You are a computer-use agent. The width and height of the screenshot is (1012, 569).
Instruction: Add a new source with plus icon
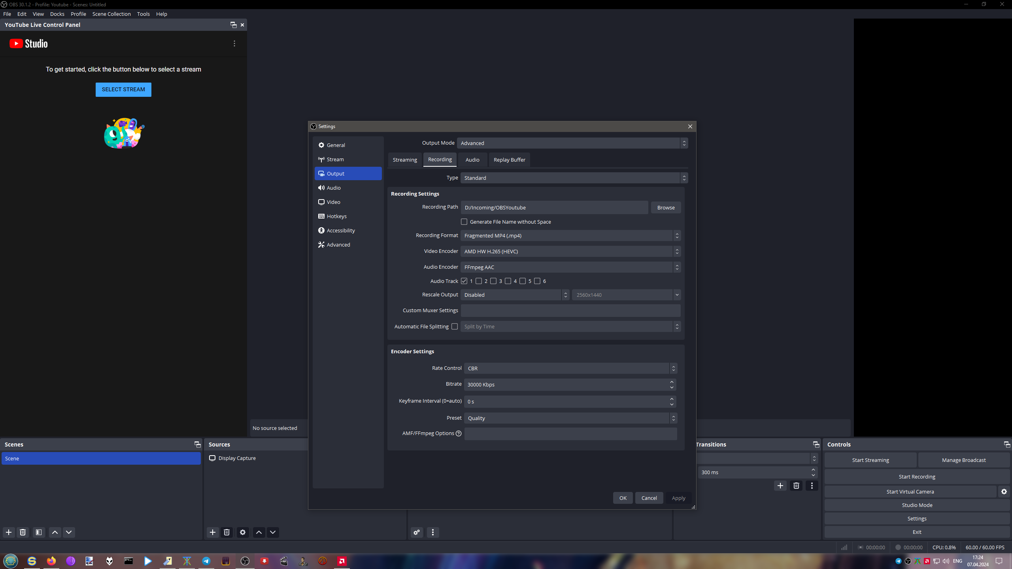coord(213,532)
